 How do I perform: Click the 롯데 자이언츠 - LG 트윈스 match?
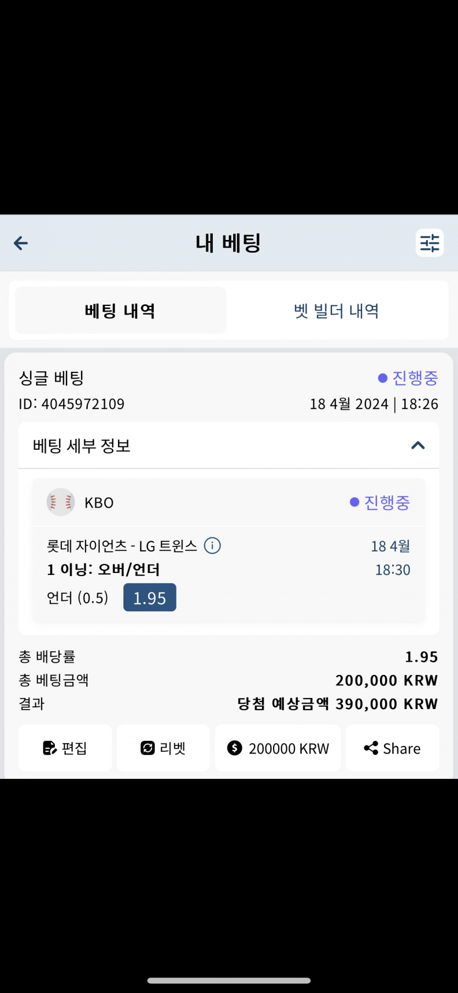click(x=122, y=546)
